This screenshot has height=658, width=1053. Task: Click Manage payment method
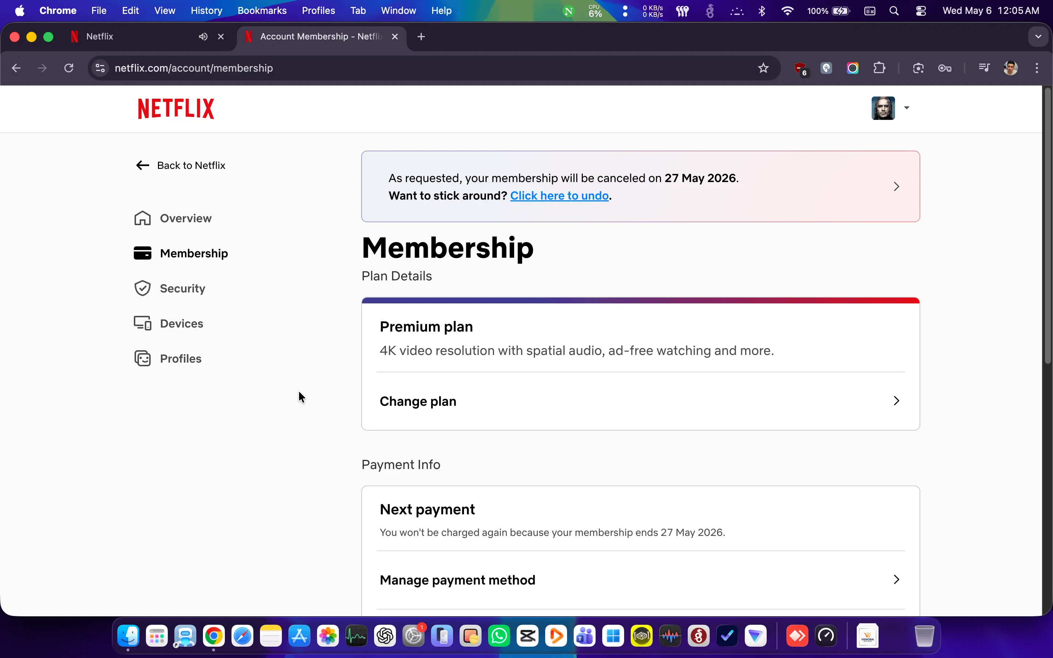pyautogui.click(x=641, y=580)
